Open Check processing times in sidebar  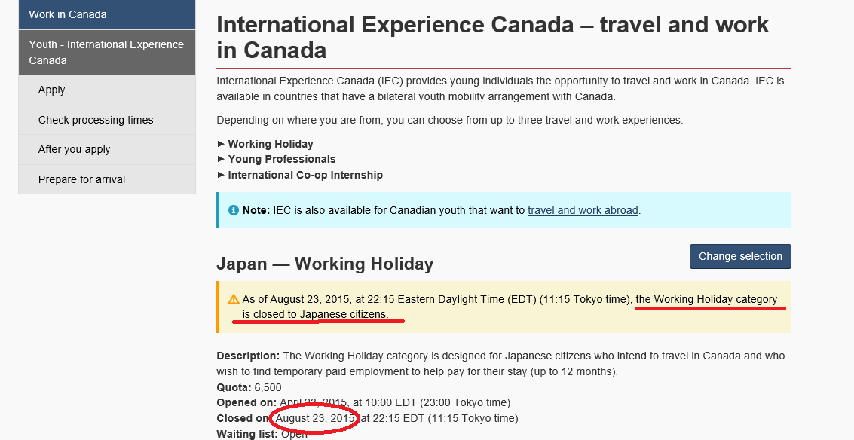96,120
